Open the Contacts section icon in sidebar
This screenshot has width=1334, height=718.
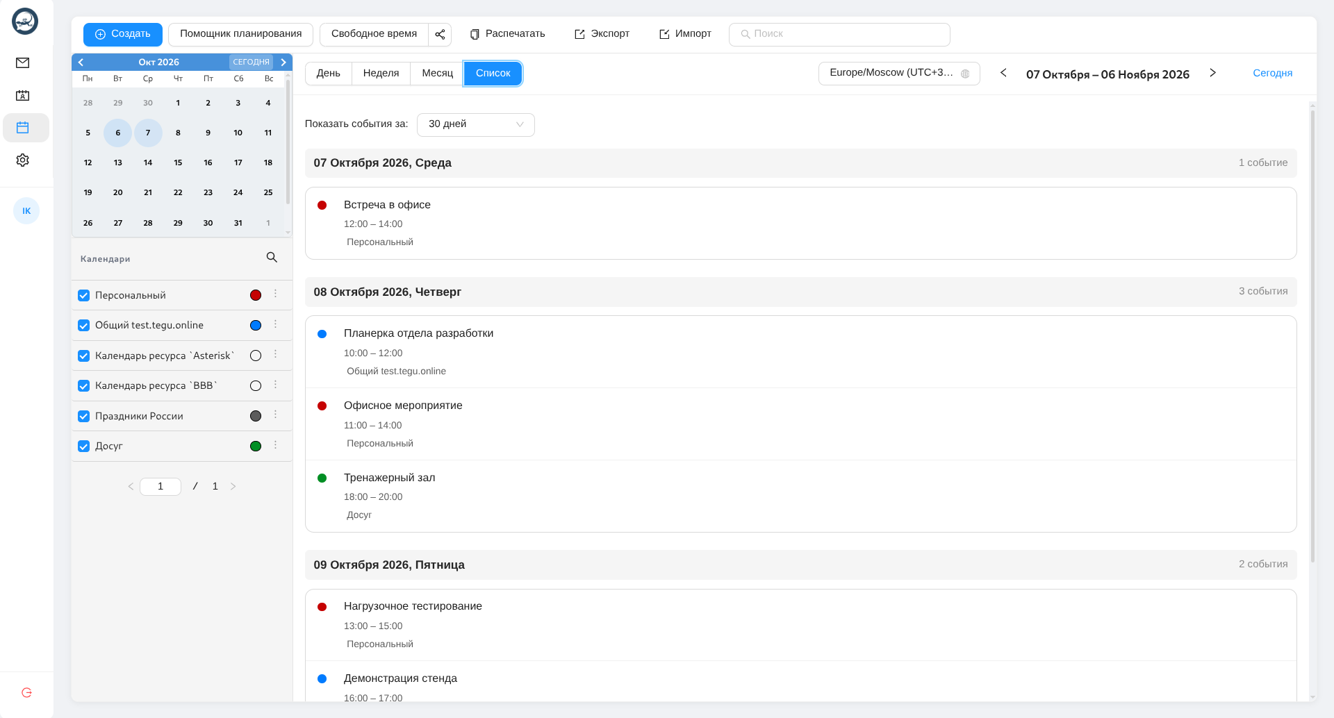pos(23,96)
